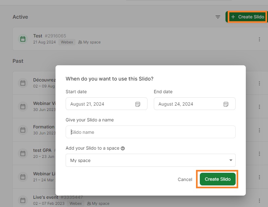Click the calendar icon for Formation event
268x207 pixels.
point(23,130)
